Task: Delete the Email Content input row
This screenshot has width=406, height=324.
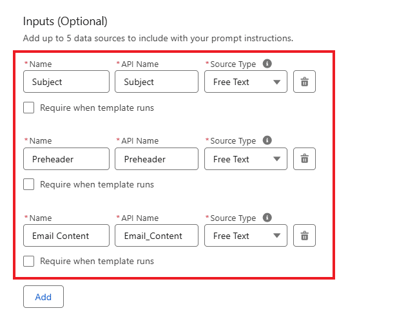Action: click(x=304, y=236)
